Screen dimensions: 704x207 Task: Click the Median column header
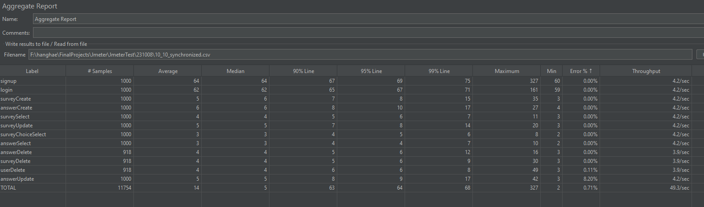236,71
